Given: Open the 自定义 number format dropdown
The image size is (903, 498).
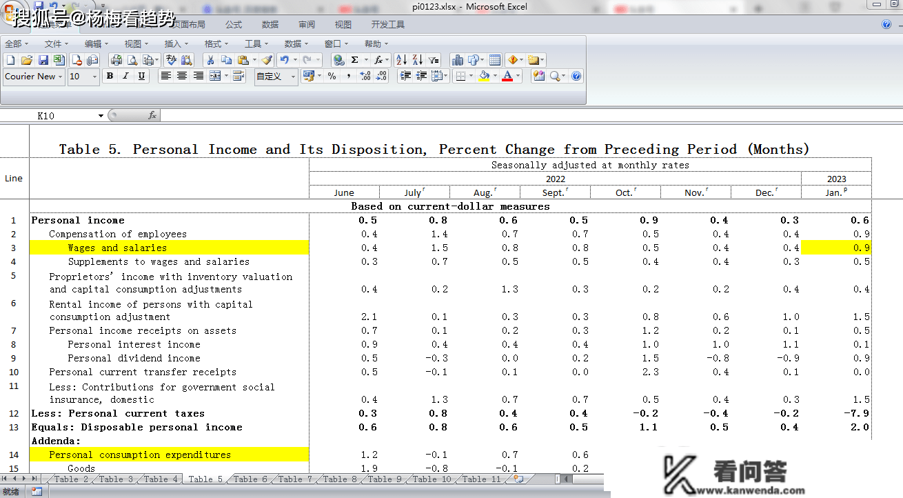Looking at the screenshot, I should pyautogui.click(x=293, y=76).
